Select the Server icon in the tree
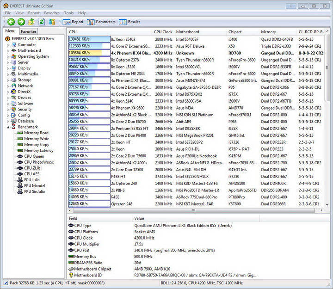This screenshot has height=289, width=333. pos(14,62)
